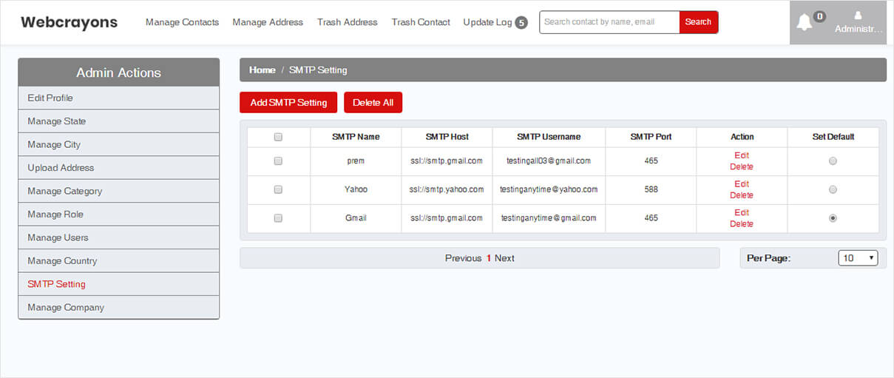The image size is (894, 378).
Task: Go to Trash Address in top navigation
Action: (x=347, y=22)
